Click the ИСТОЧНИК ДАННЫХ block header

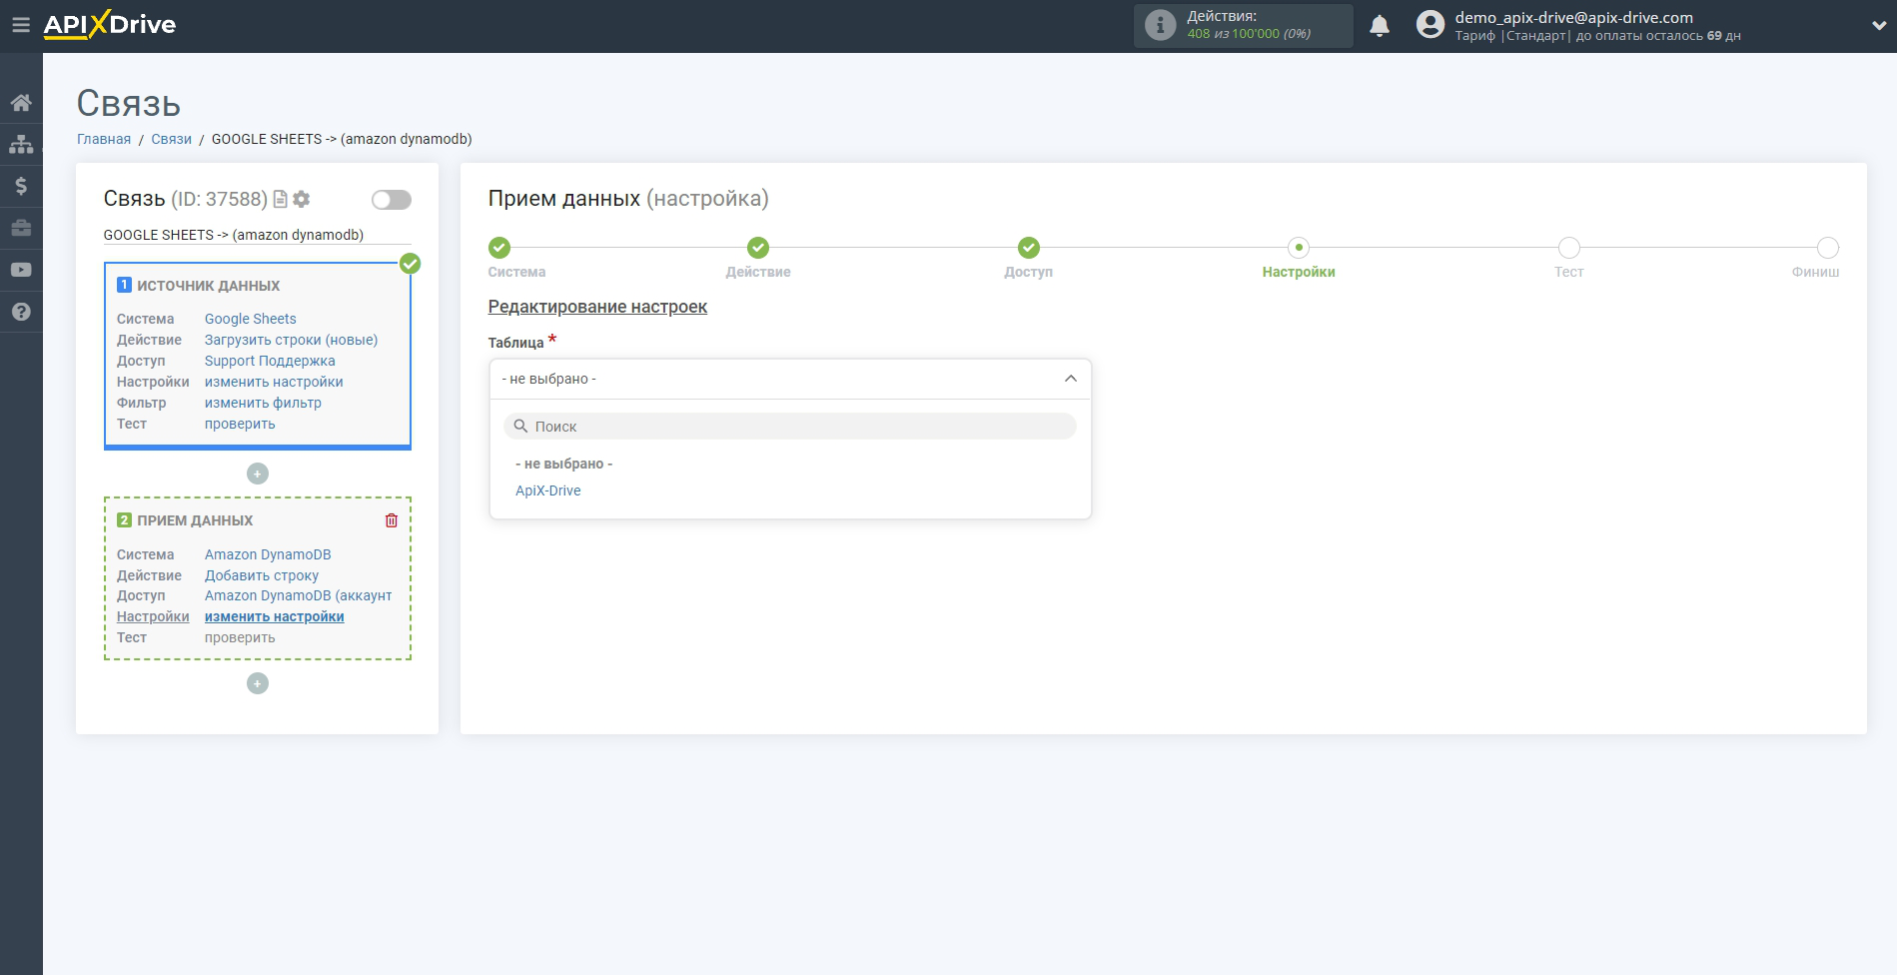click(x=209, y=286)
